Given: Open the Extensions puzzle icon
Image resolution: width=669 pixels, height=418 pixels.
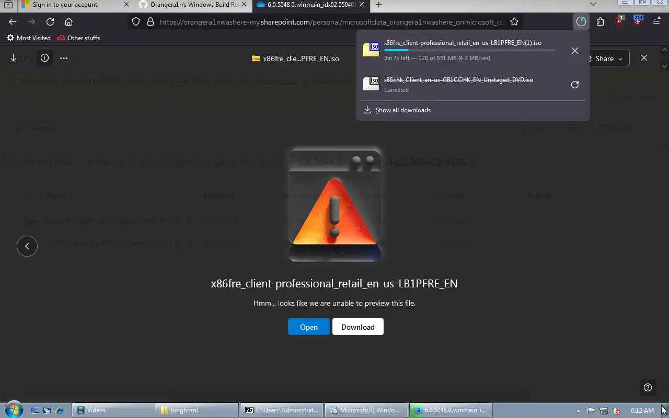Looking at the screenshot, I should click(600, 22).
